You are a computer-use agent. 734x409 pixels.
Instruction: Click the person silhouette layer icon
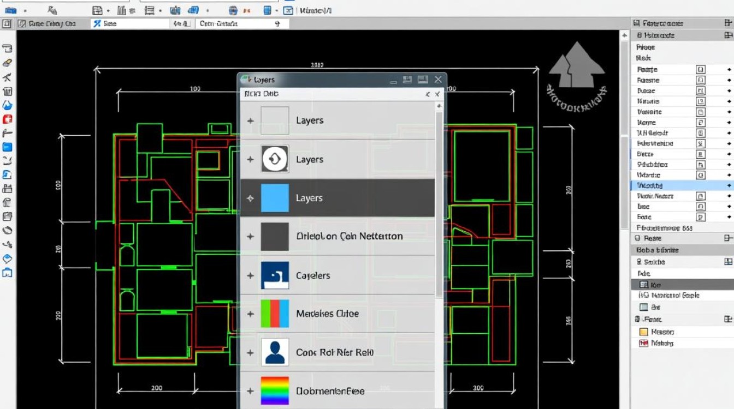(x=275, y=352)
